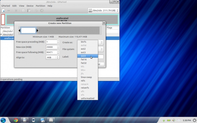
Task: Choose the highlighted ext4 option
Action: tap(88, 56)
